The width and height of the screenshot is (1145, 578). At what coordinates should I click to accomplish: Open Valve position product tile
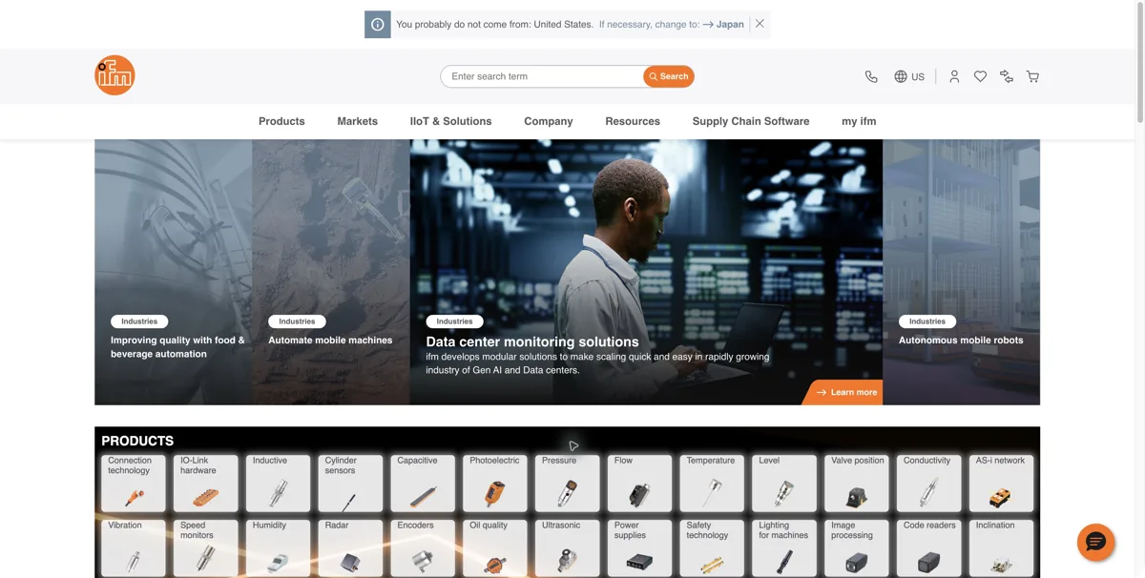point(857,483)
